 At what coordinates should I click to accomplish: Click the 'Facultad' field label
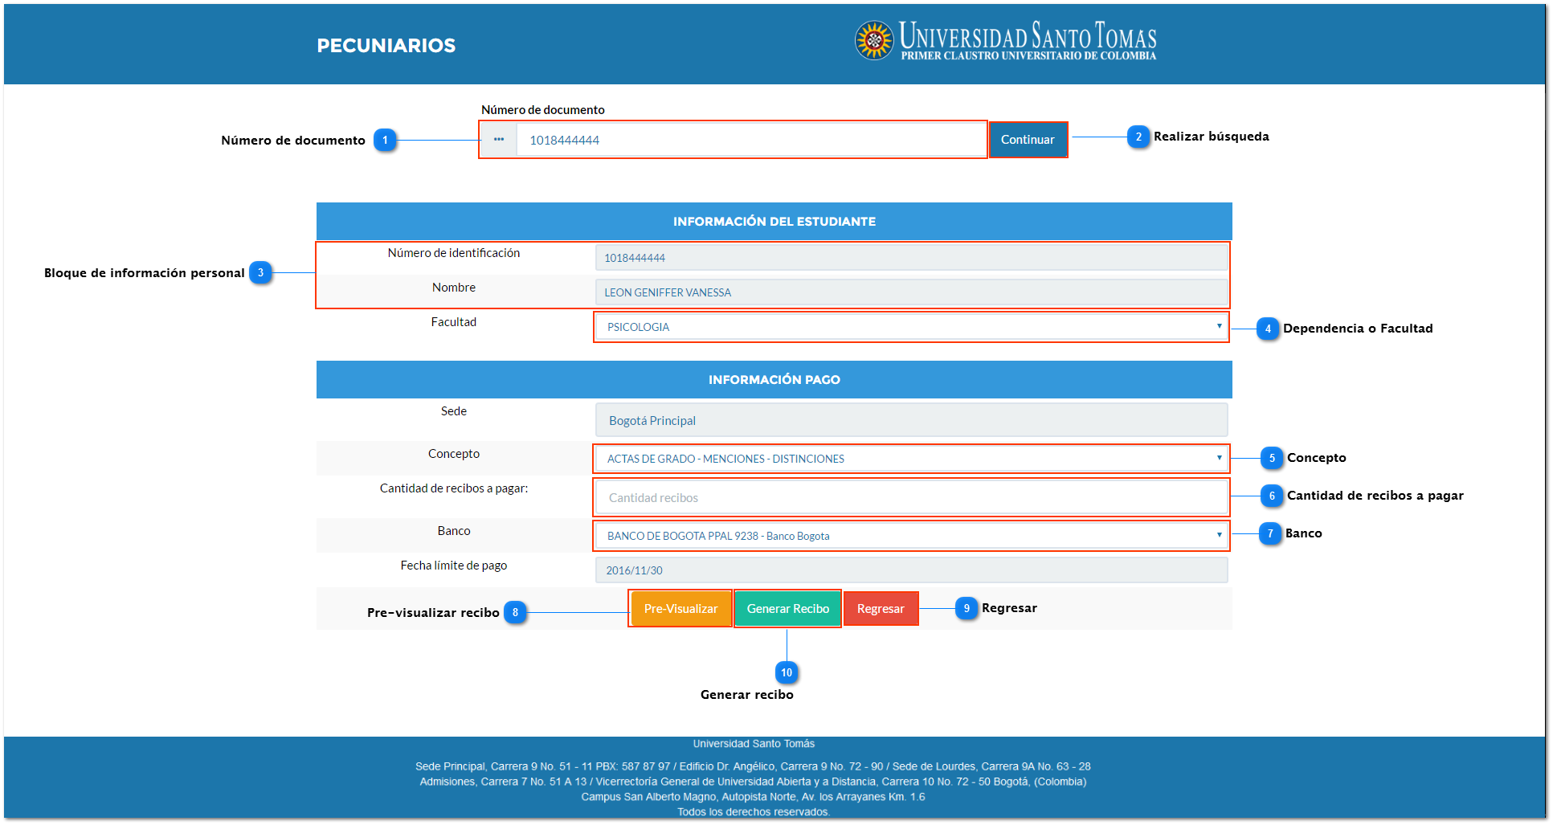point(454,322)
